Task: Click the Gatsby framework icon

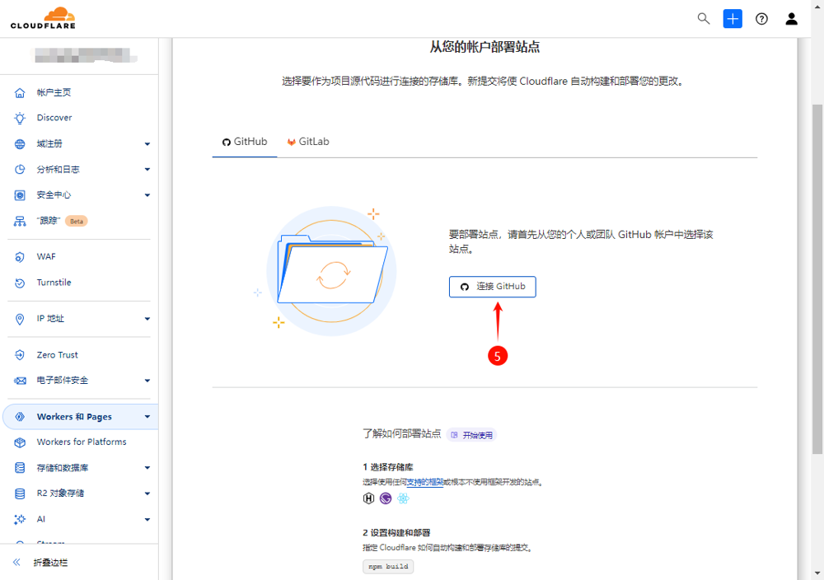Action: [x=386, y=498]
